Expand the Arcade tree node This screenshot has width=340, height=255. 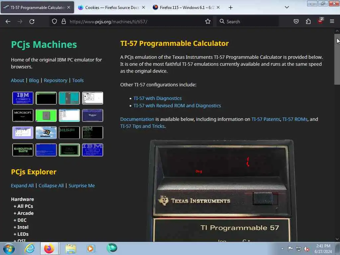[x=24, y=213]
